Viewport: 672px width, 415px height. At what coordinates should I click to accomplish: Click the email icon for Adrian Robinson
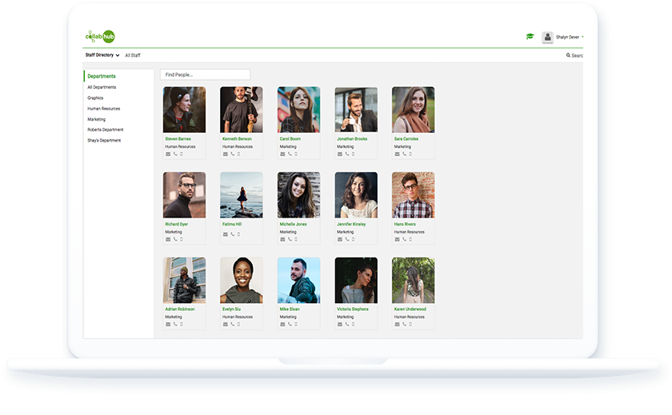(x=168, y=325)
